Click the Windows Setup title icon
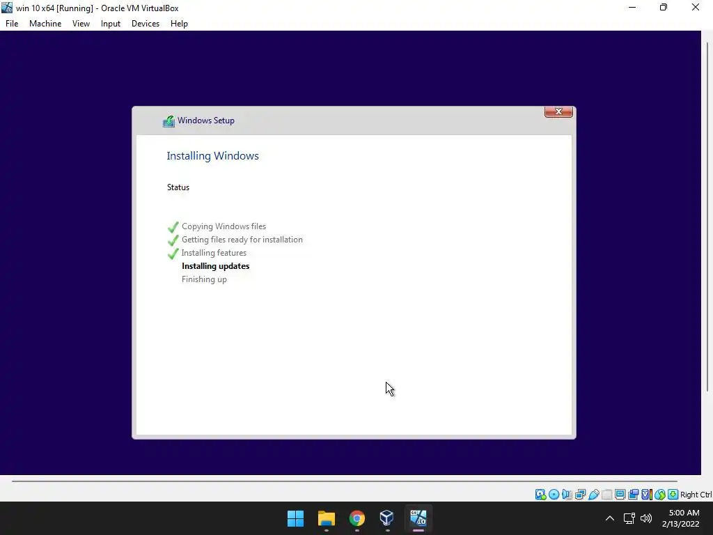This screenshot has height=535, width=713. pos(169,121)
